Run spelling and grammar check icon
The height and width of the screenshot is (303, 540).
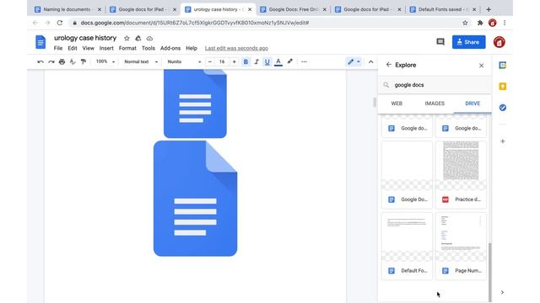[x=73, y=61]
